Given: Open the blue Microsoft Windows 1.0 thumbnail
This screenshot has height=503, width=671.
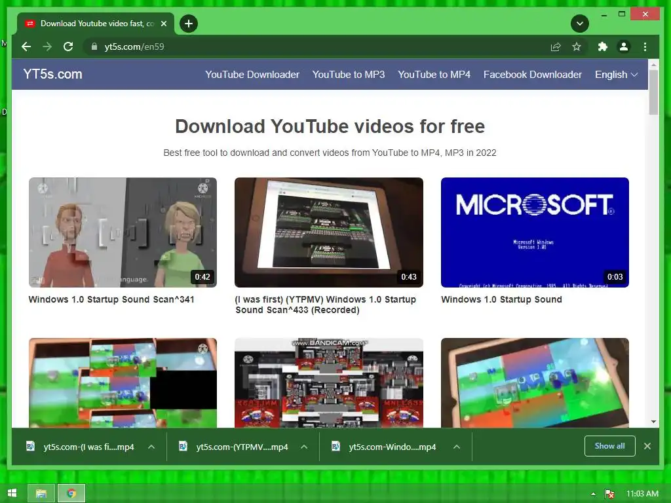Looking at the screenshot, I should [535, 233].
